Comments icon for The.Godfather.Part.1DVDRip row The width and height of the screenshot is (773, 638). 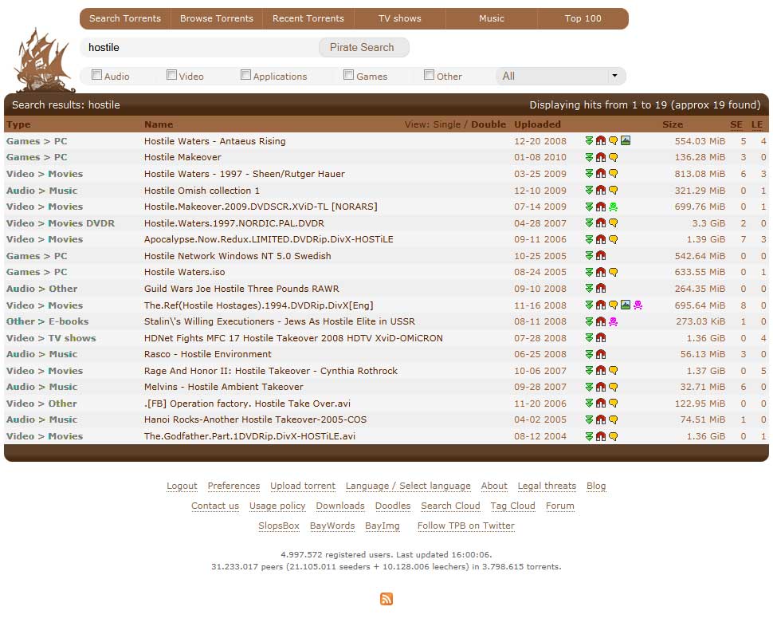[614, 436]
